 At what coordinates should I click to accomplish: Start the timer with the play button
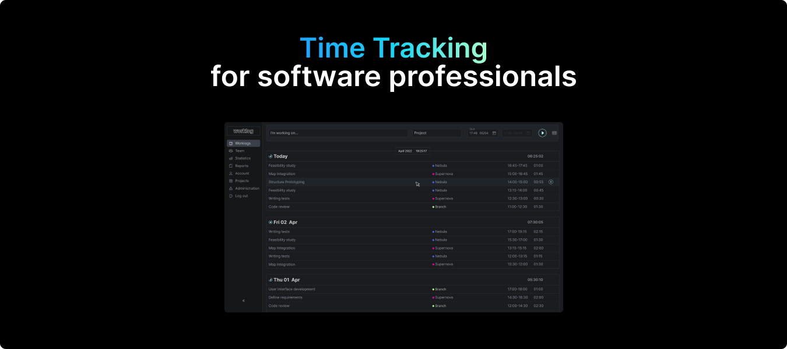(x=542, y=133)
